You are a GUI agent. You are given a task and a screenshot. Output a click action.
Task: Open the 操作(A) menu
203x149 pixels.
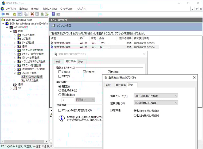click(24, 9)
